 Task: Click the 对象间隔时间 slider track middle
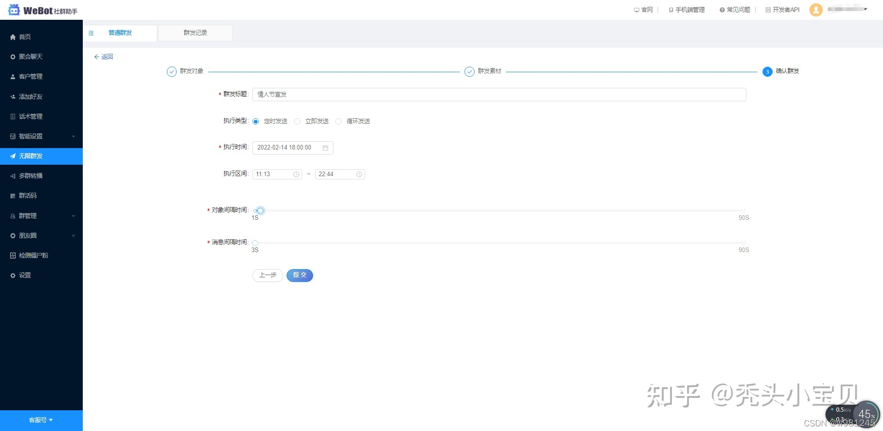point(499,211)
